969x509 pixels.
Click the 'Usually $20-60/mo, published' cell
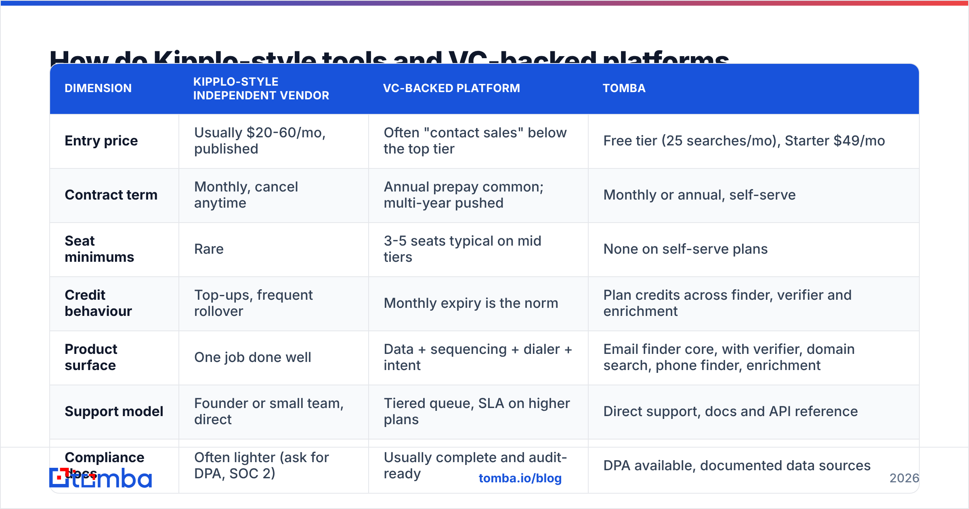tap(274, 141)
